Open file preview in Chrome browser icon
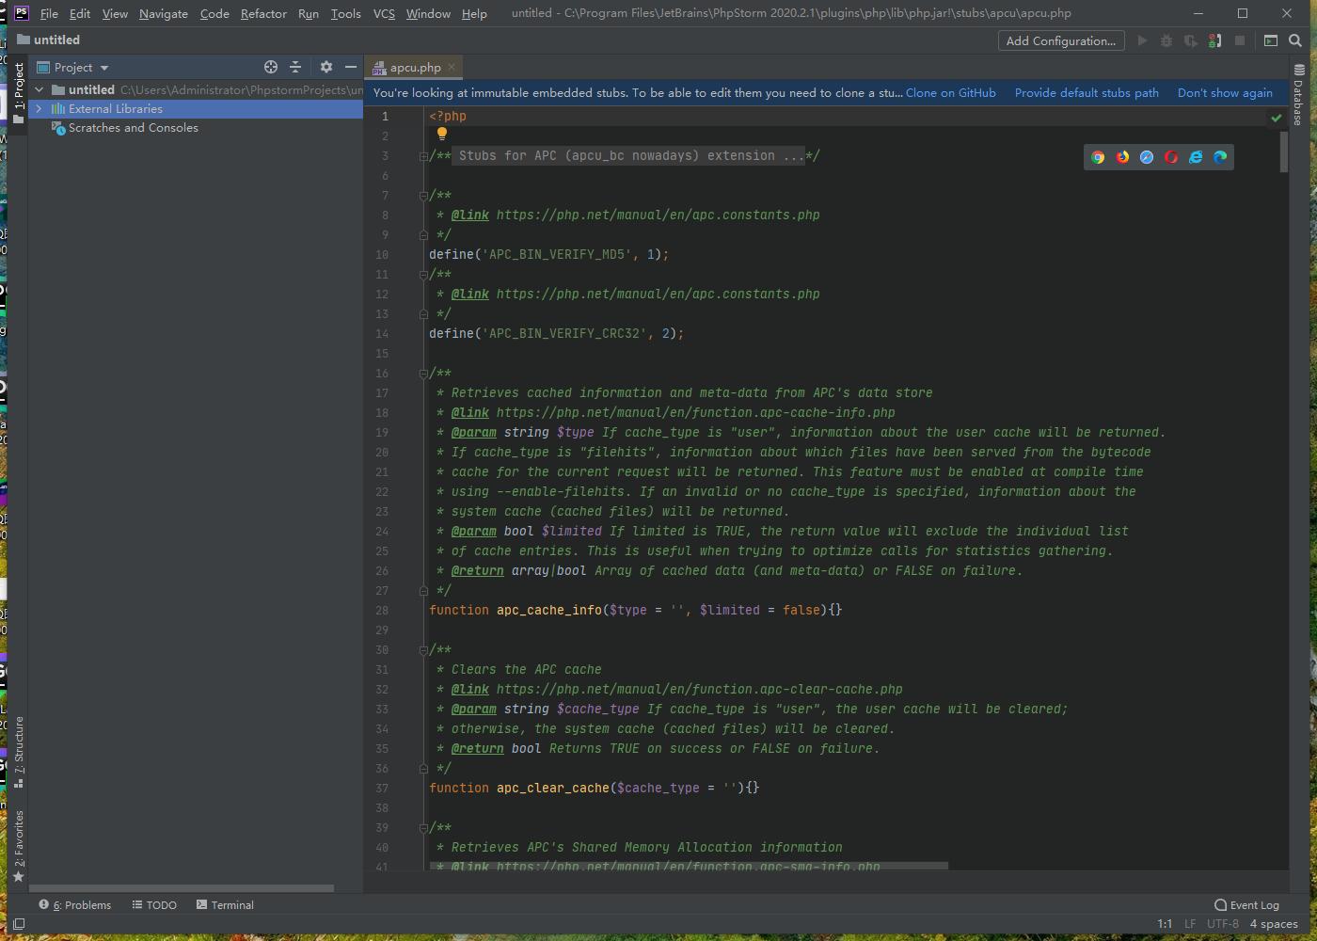This screenshot has width=1317, height=941. (x=1098, y=157)
